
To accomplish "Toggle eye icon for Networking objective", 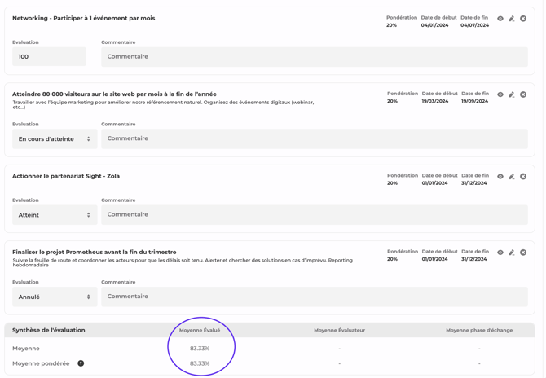I will [500, 19].
